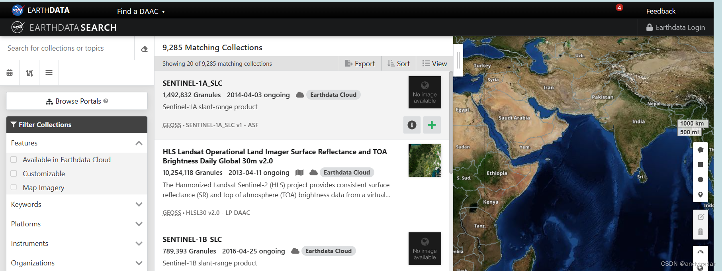Click the EARTHDATA SEARCH title text
This screenshot has height=271, width=722.
coord(73,27)
